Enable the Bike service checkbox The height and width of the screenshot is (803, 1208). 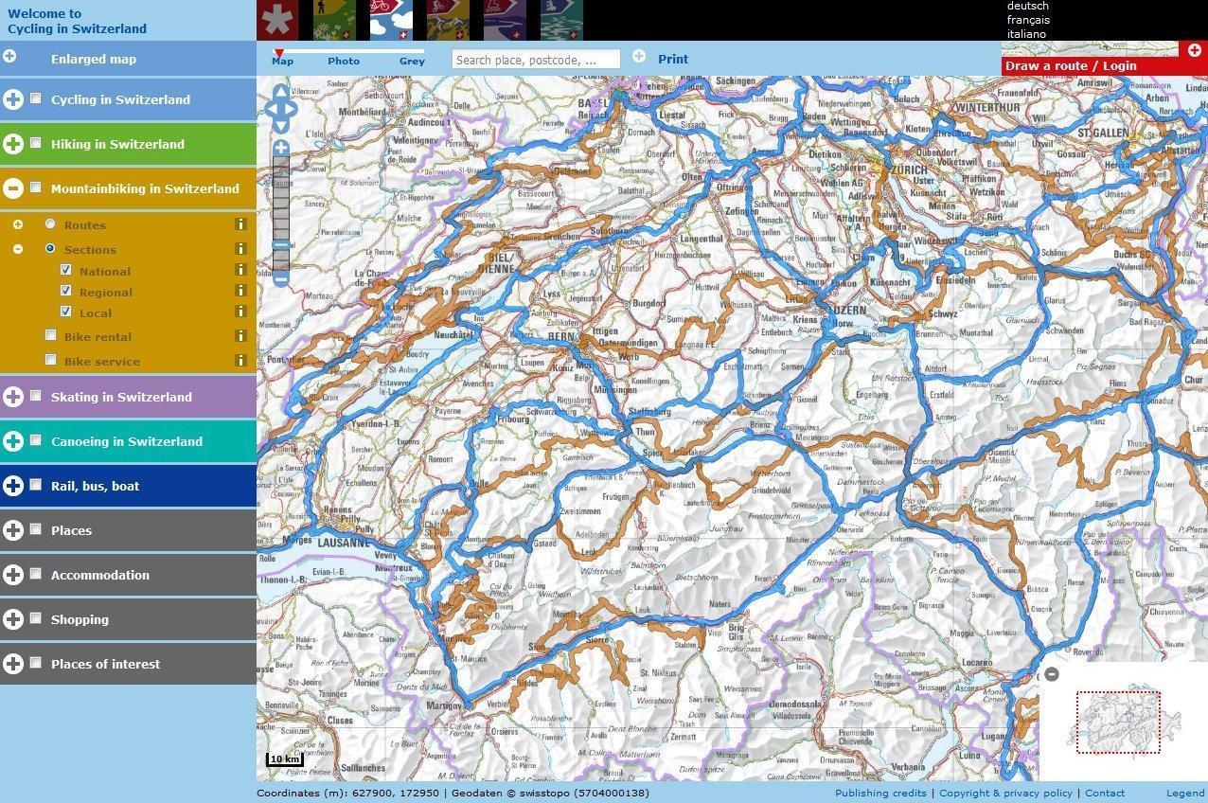click(x=51, y=360)
